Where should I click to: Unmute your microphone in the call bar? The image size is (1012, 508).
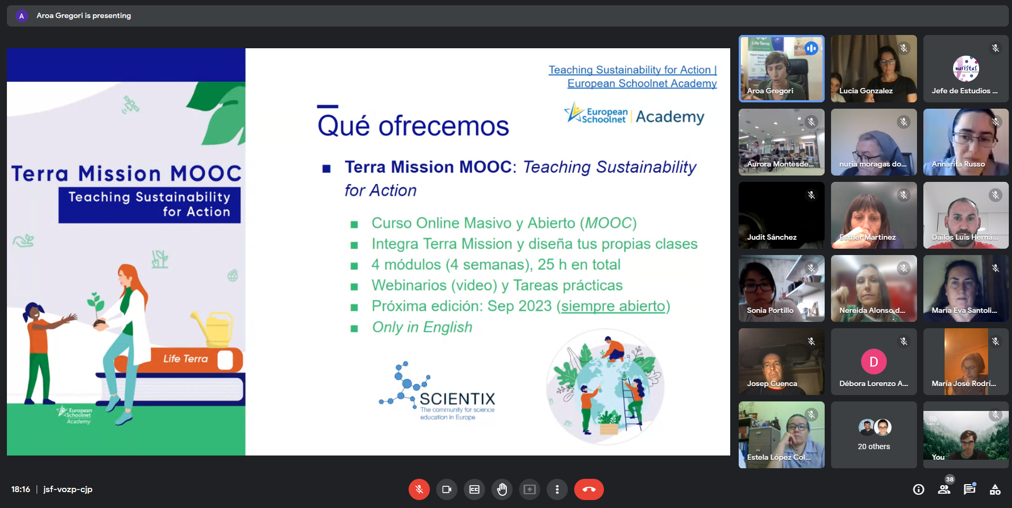click(x=419, y=489)
